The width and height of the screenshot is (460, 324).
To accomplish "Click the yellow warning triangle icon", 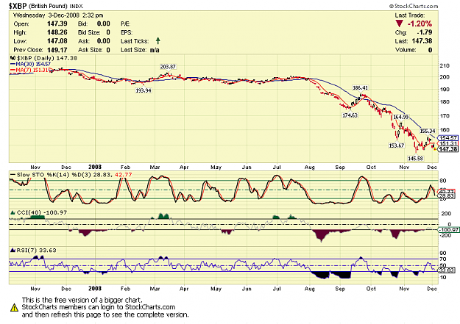I will [14, 307].
